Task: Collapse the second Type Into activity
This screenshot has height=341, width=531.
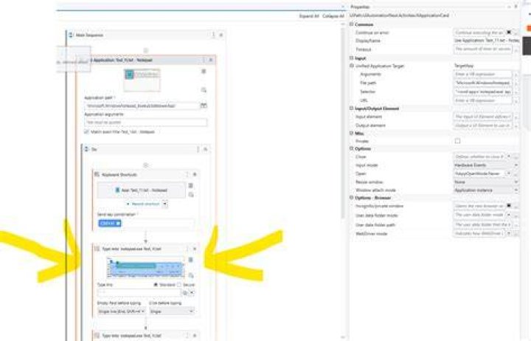Action: (x=195, y=336)
